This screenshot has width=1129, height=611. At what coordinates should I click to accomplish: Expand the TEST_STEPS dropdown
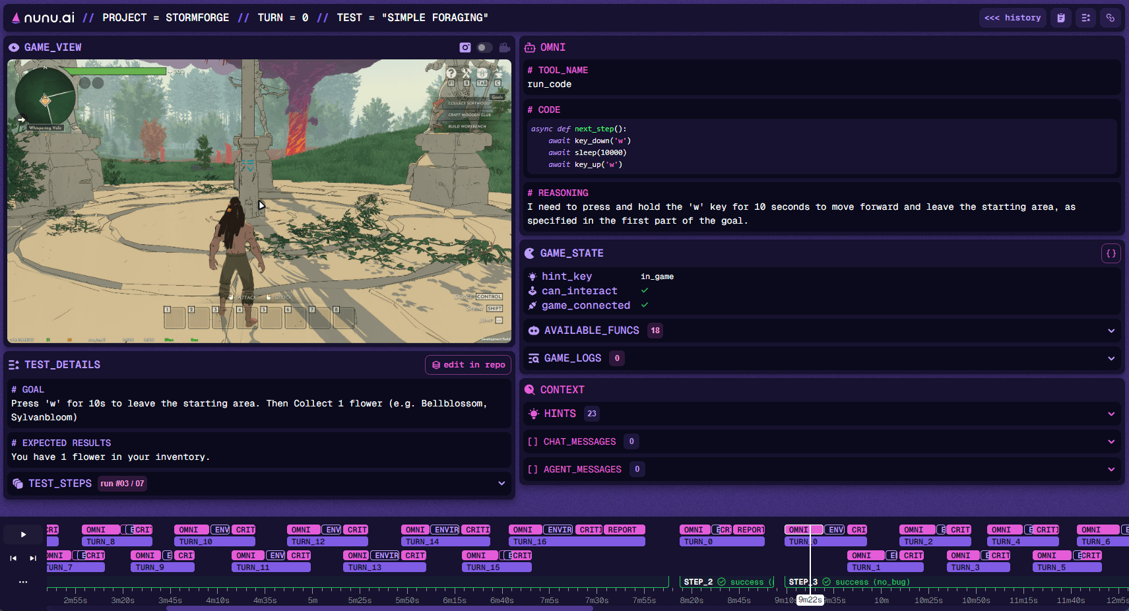coord(501,484)
